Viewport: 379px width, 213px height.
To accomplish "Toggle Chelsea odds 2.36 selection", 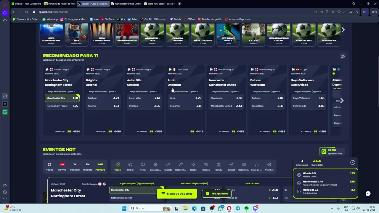I will coord(144,106).
